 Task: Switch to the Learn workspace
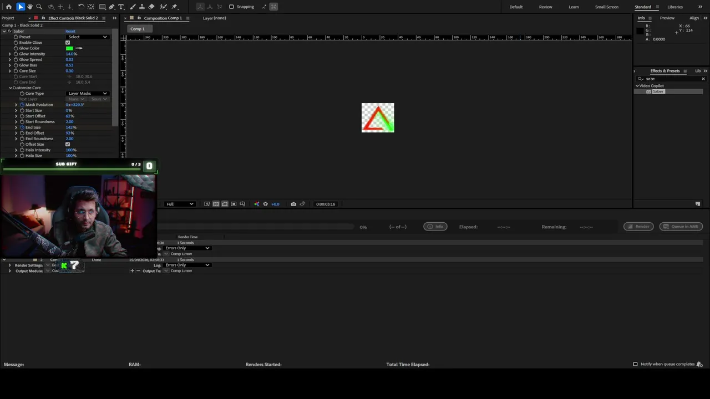point(574,7)
